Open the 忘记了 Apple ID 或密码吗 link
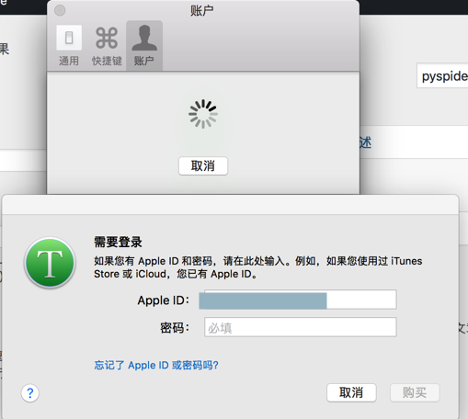468x419 pixels. [x=156, y=365]
